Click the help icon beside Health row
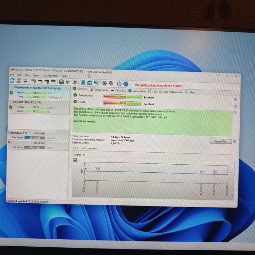 click(235, 106)
